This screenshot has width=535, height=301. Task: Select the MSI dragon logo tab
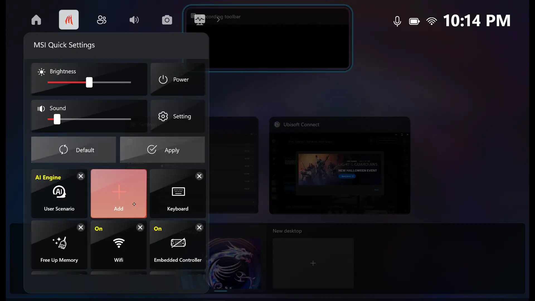69,20
